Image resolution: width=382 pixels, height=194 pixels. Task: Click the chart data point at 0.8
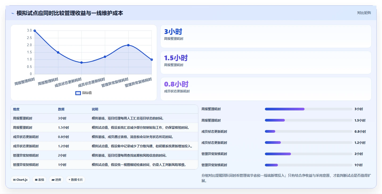(81, 62)
